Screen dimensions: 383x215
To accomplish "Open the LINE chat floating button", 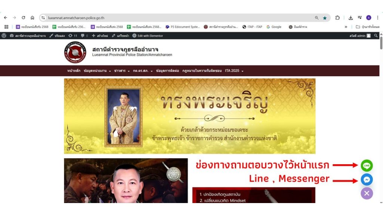I will 367,165.
